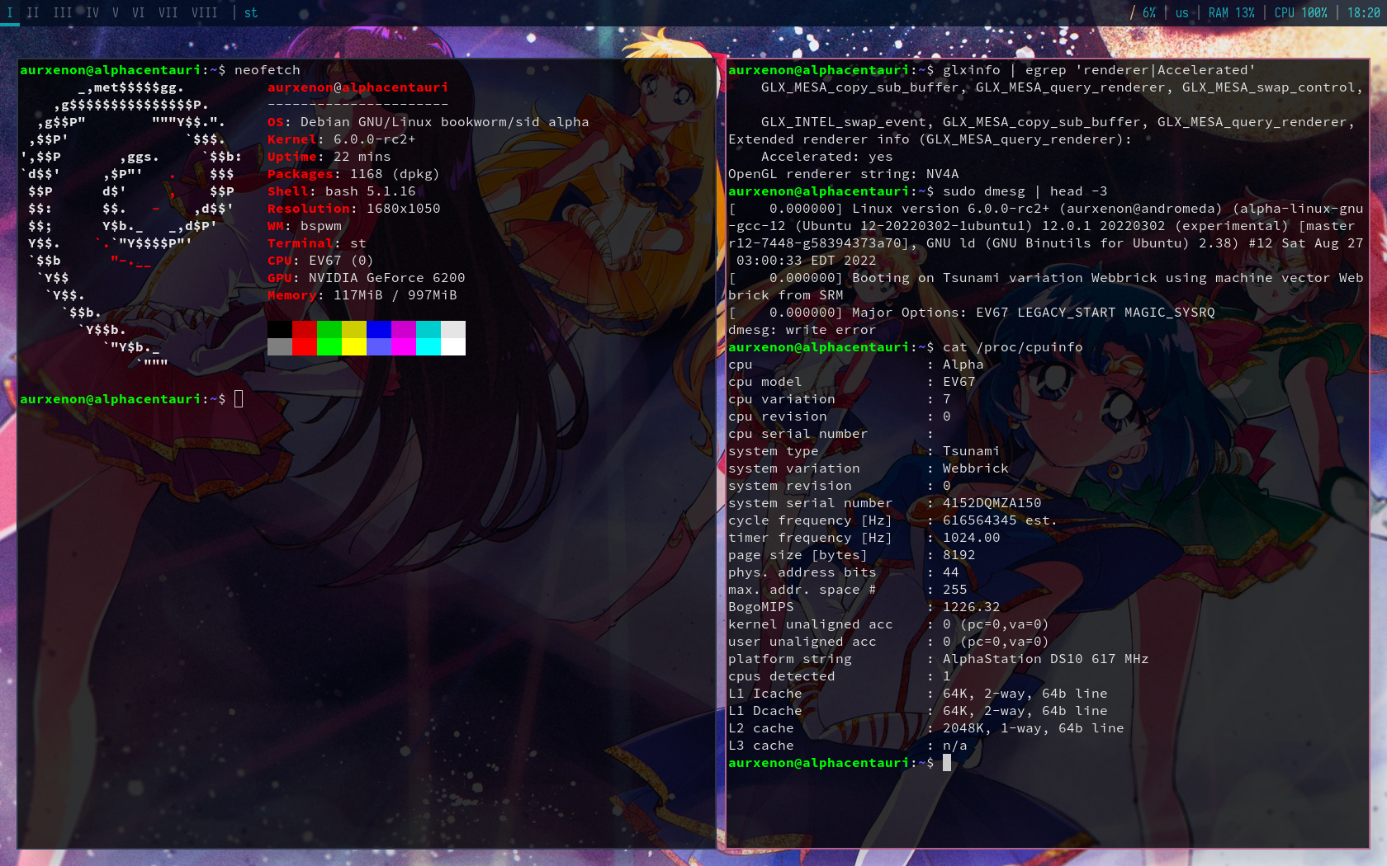Click the Terminal value 'st' in neofetch
Screen dimensions: 1387x866
pos(358,243)
